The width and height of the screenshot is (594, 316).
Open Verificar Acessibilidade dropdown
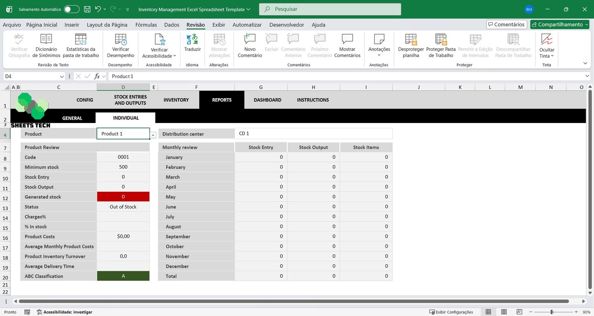click(x=159, y=56)
